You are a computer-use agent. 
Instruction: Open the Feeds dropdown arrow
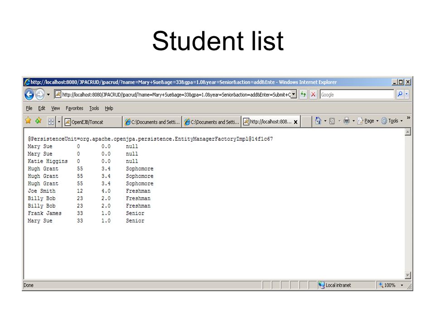click(x=339, y=121)
